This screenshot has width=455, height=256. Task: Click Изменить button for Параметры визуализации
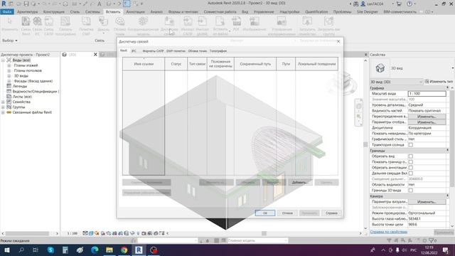pyautogui.click(x=427, y=202)
